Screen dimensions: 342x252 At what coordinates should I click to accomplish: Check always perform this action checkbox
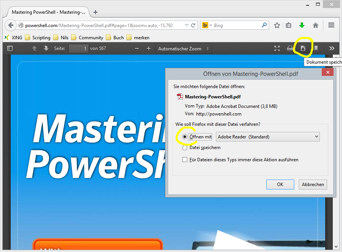(185, 160)
